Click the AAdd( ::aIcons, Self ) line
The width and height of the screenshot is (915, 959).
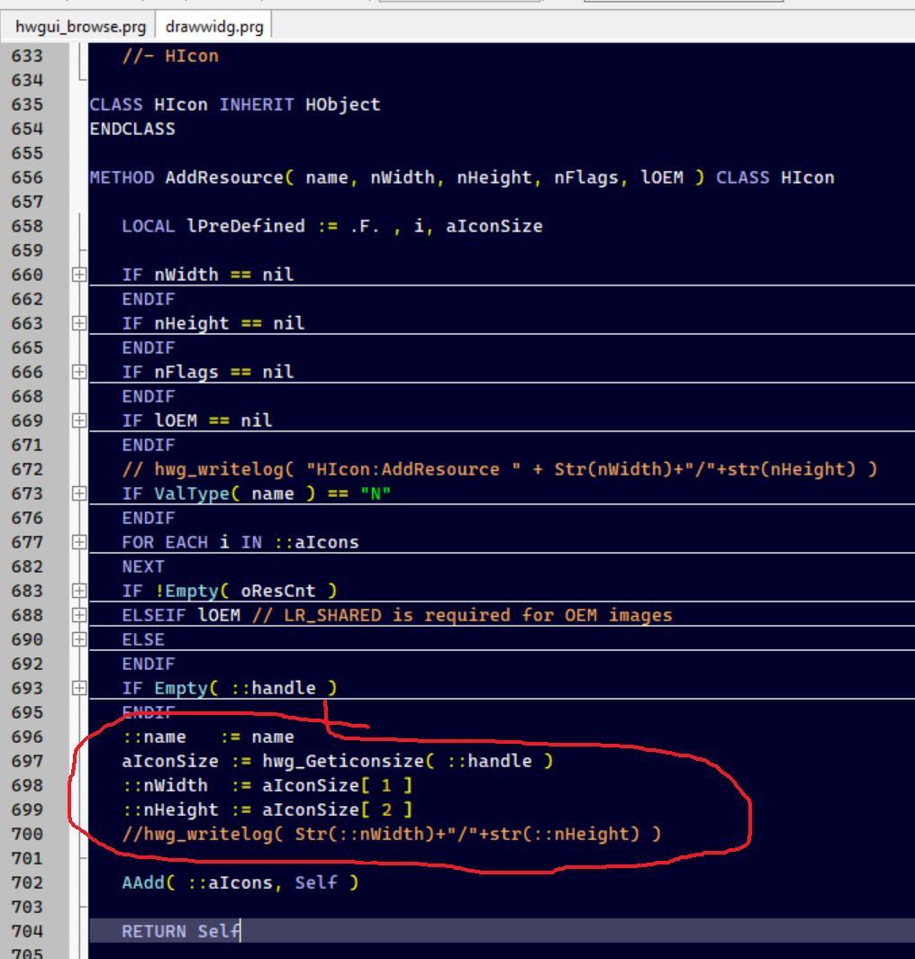(x=240, y=882)
